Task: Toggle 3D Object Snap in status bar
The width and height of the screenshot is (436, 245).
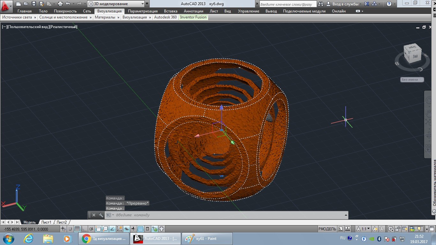Action: pyautogui.click(x=105, y=229)
